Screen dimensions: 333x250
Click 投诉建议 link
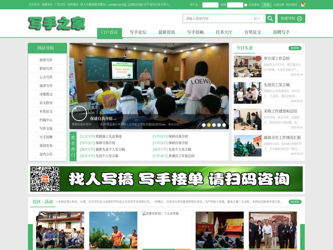[73, 5]
